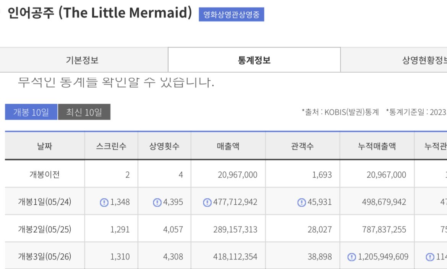Click info icon beside cumulative sales 1,205,949,609

[x=352, y=257]
